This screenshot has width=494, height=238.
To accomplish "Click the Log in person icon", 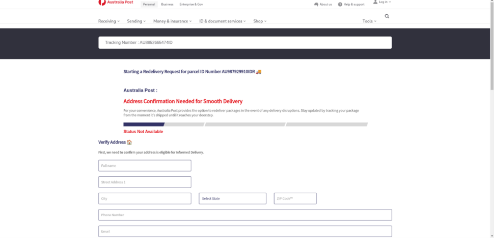I will click(375, 2).
